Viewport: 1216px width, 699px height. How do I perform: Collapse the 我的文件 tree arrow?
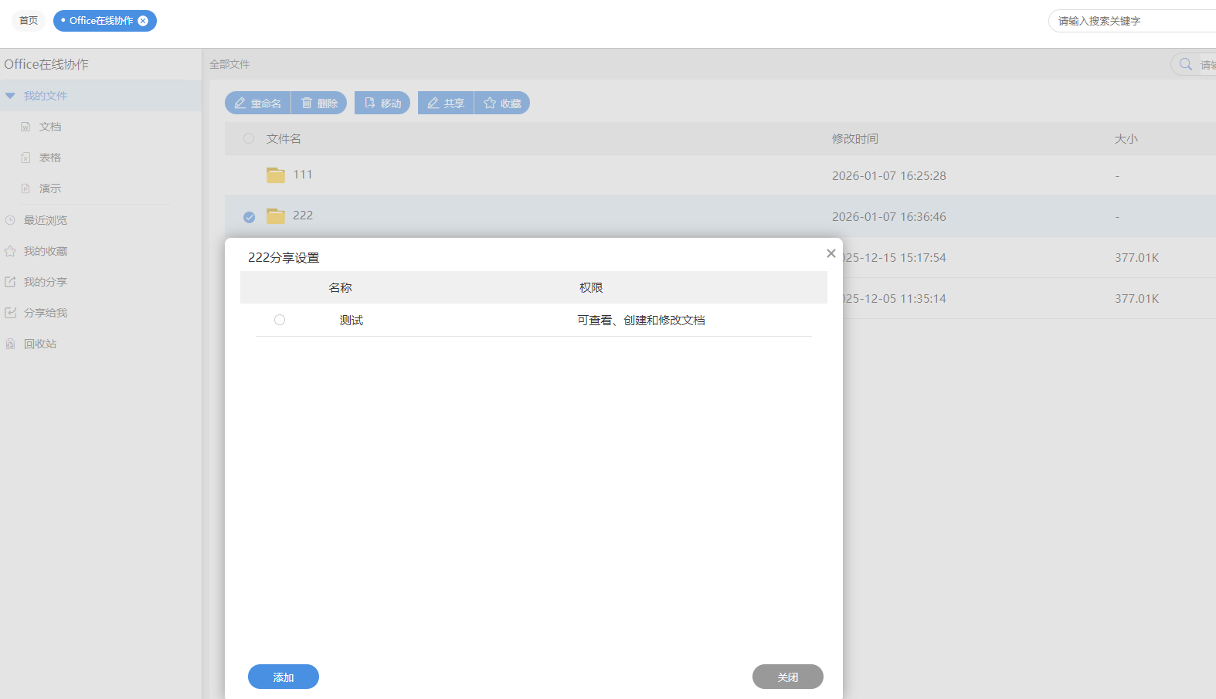click(10, 96)
